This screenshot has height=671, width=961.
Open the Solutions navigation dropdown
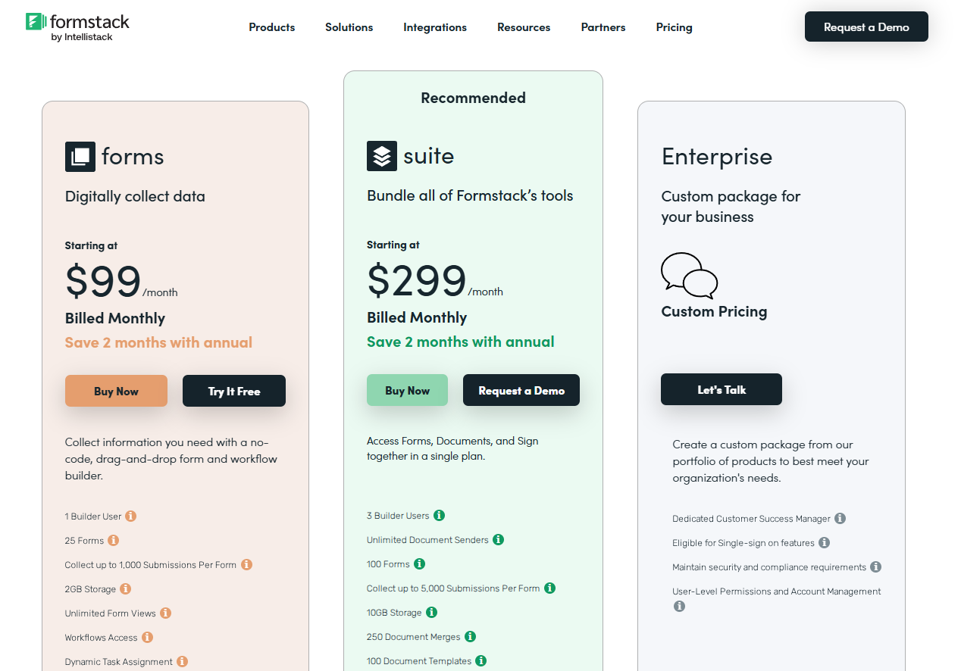(349, 27)
